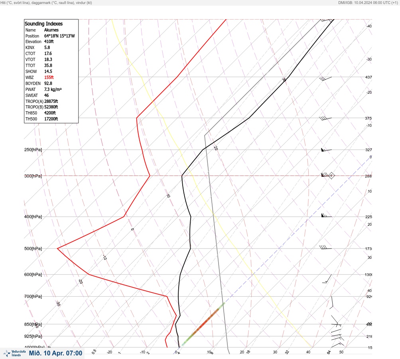The width and height of the screenshot is (400, 359).
Task: Click the wind barb at 500 hPa level
Action: coord(325,247)
